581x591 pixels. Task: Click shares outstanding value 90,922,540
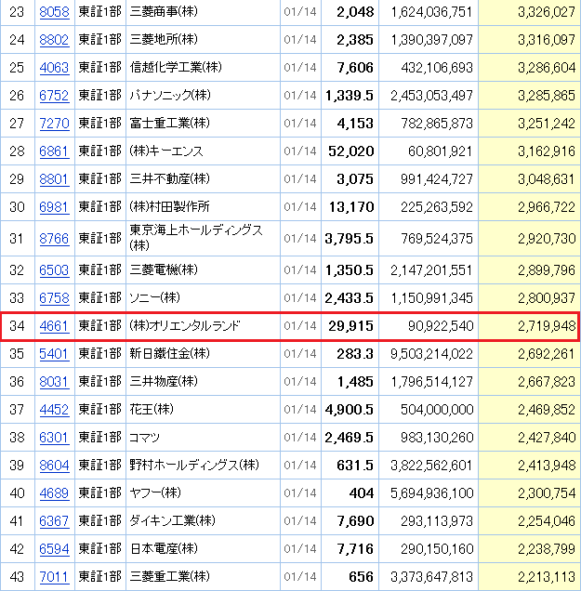(x=441, y=326)
